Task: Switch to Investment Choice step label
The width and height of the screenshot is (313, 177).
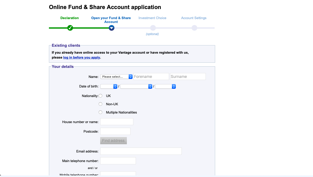Action: [x=152, y=18]
